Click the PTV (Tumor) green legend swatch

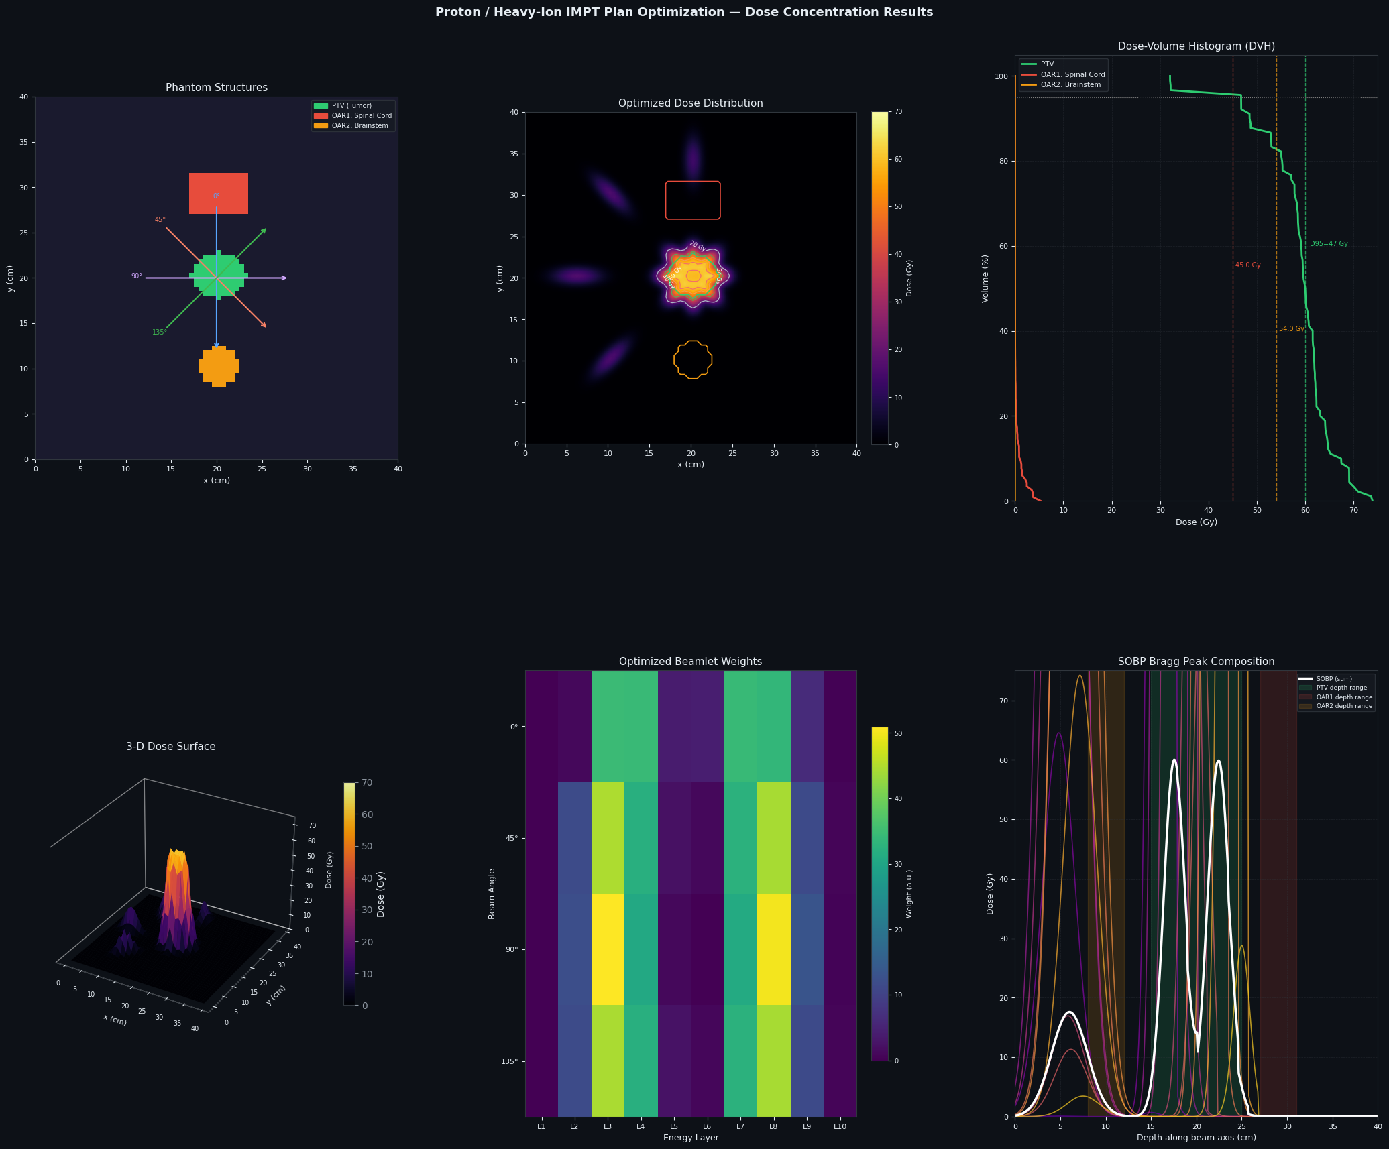(x=321, y=106)
